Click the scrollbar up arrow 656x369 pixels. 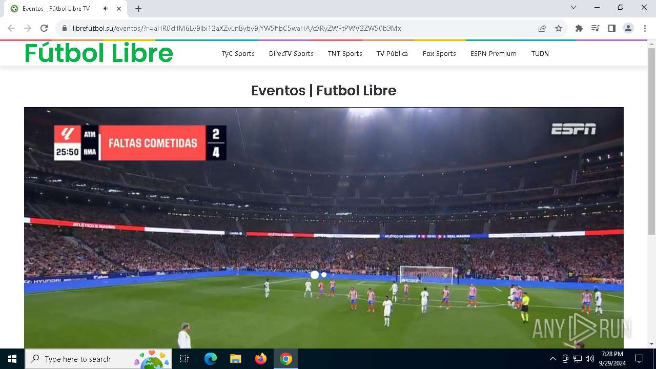coord(651,44)
